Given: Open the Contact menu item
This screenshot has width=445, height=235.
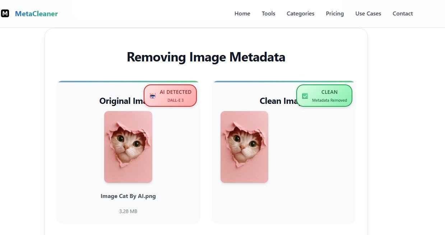Looking at the screenshot, I should tap(403, 14).
